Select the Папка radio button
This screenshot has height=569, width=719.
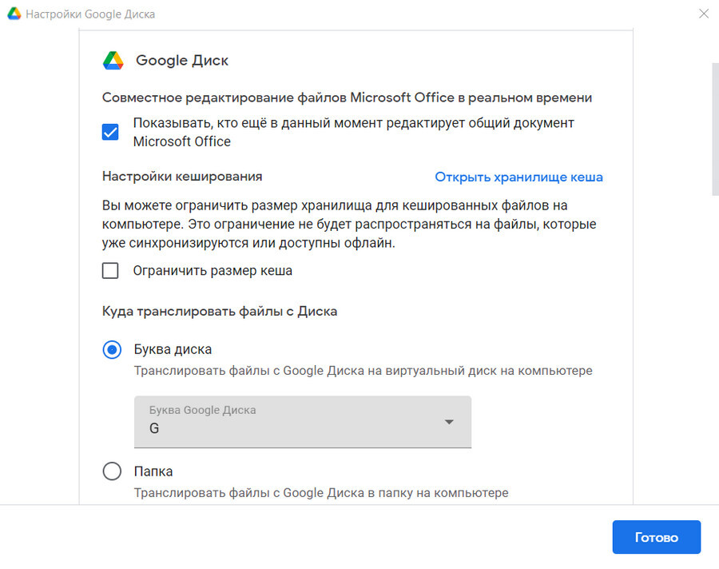[x=112, y=472]
